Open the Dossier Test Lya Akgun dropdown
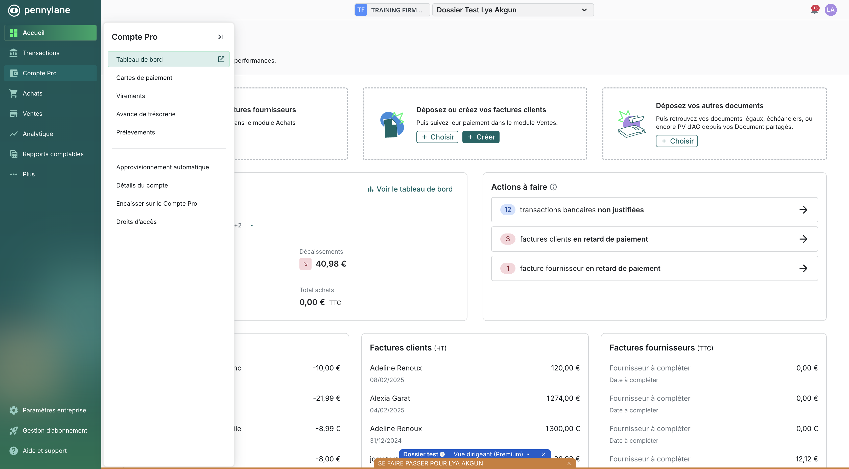 pyautogui.click(x=513, y=10)
